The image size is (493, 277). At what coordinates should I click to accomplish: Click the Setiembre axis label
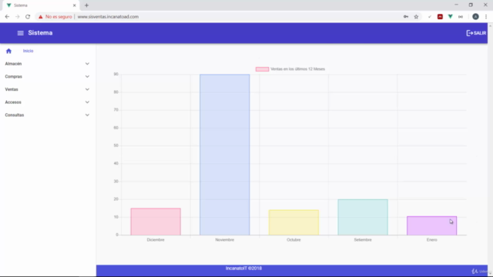pyautogui.click(x=363, y=240)
